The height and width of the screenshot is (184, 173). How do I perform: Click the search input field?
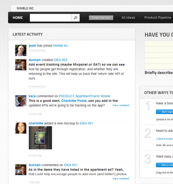click(50, 18)
